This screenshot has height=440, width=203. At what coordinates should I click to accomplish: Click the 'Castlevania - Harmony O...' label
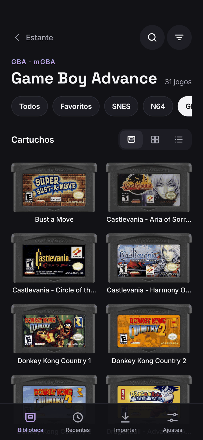point(149,290)
